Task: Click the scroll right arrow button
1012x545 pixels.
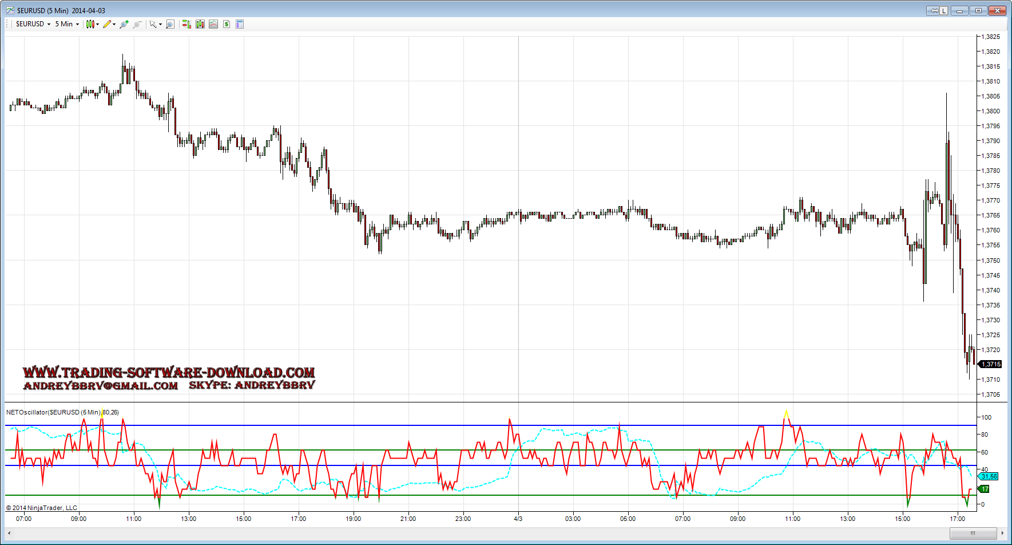Action: tap(1002, 533)
